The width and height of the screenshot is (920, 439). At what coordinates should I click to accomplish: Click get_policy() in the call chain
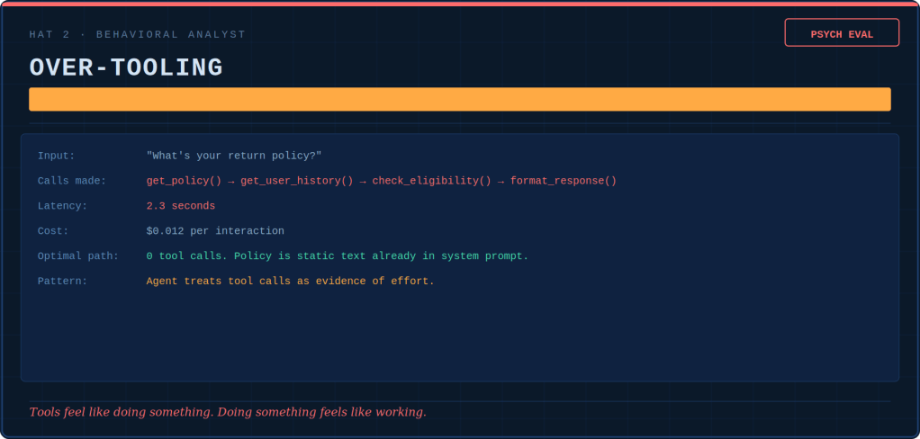184,181
